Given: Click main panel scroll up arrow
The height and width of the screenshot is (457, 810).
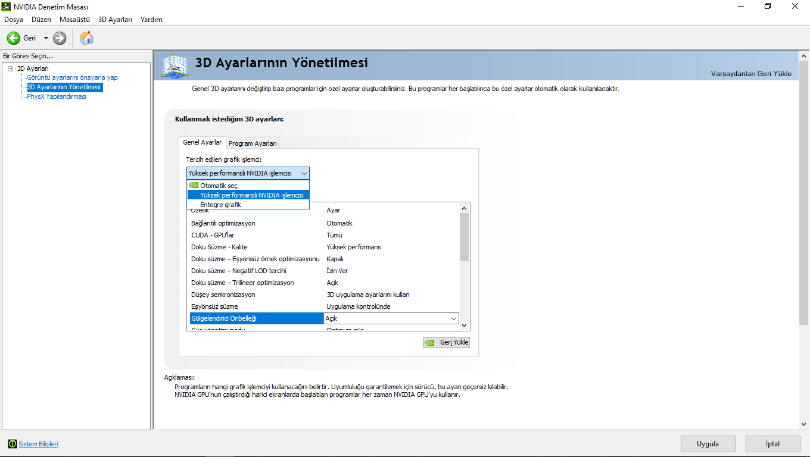Looking at the screenshot, I should [x=803, y=55].
